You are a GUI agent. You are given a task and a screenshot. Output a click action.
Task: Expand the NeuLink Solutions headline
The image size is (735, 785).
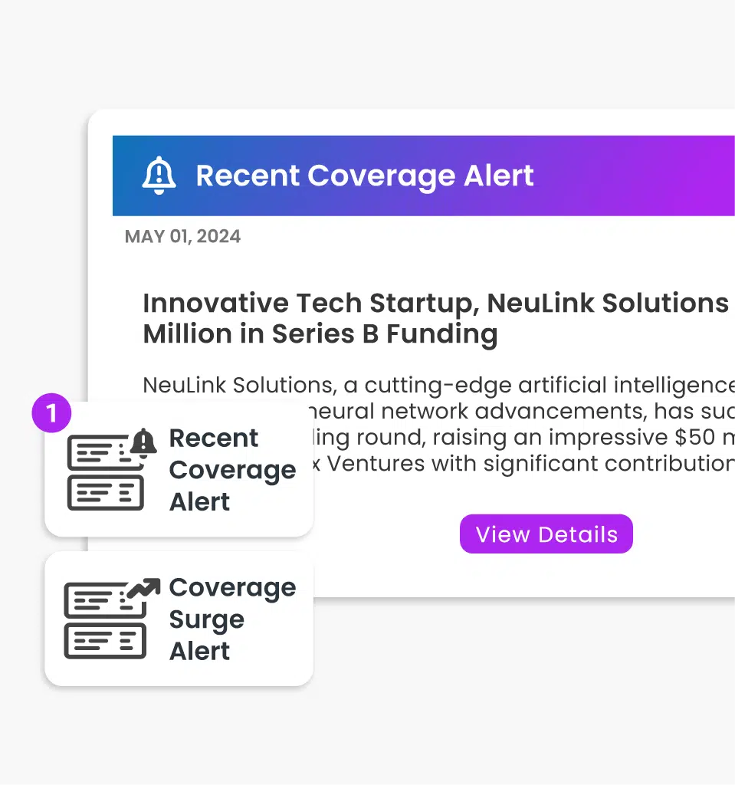coord(435,317)
